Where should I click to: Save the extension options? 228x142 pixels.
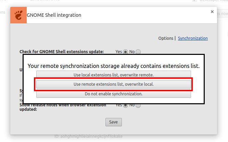pos(113,122)
